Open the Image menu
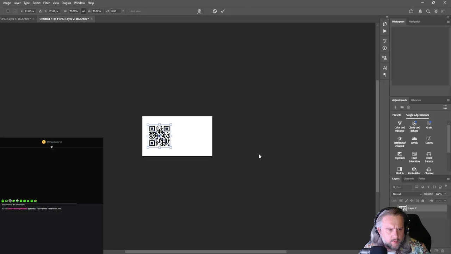The width and height of the screenshot is (451, 254). 7,3
